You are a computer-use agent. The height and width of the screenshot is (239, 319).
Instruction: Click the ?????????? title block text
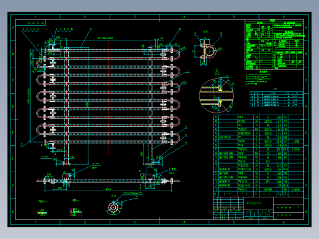254,203
